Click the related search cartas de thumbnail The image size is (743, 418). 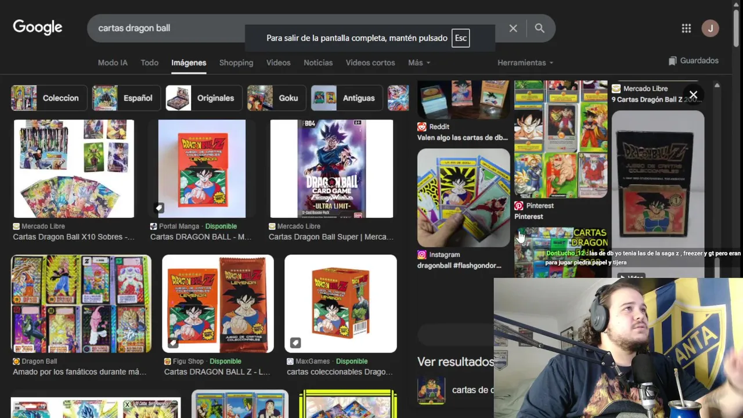(x=431, y=390)
